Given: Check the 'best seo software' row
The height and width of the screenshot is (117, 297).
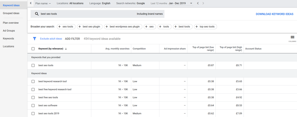Looking at the screenshot, I should click(x=33, y=105).
